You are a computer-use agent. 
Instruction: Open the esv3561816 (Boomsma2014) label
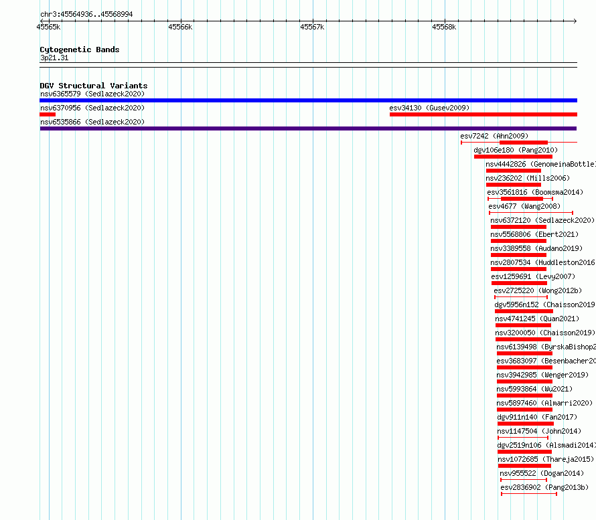coord(535,192)
